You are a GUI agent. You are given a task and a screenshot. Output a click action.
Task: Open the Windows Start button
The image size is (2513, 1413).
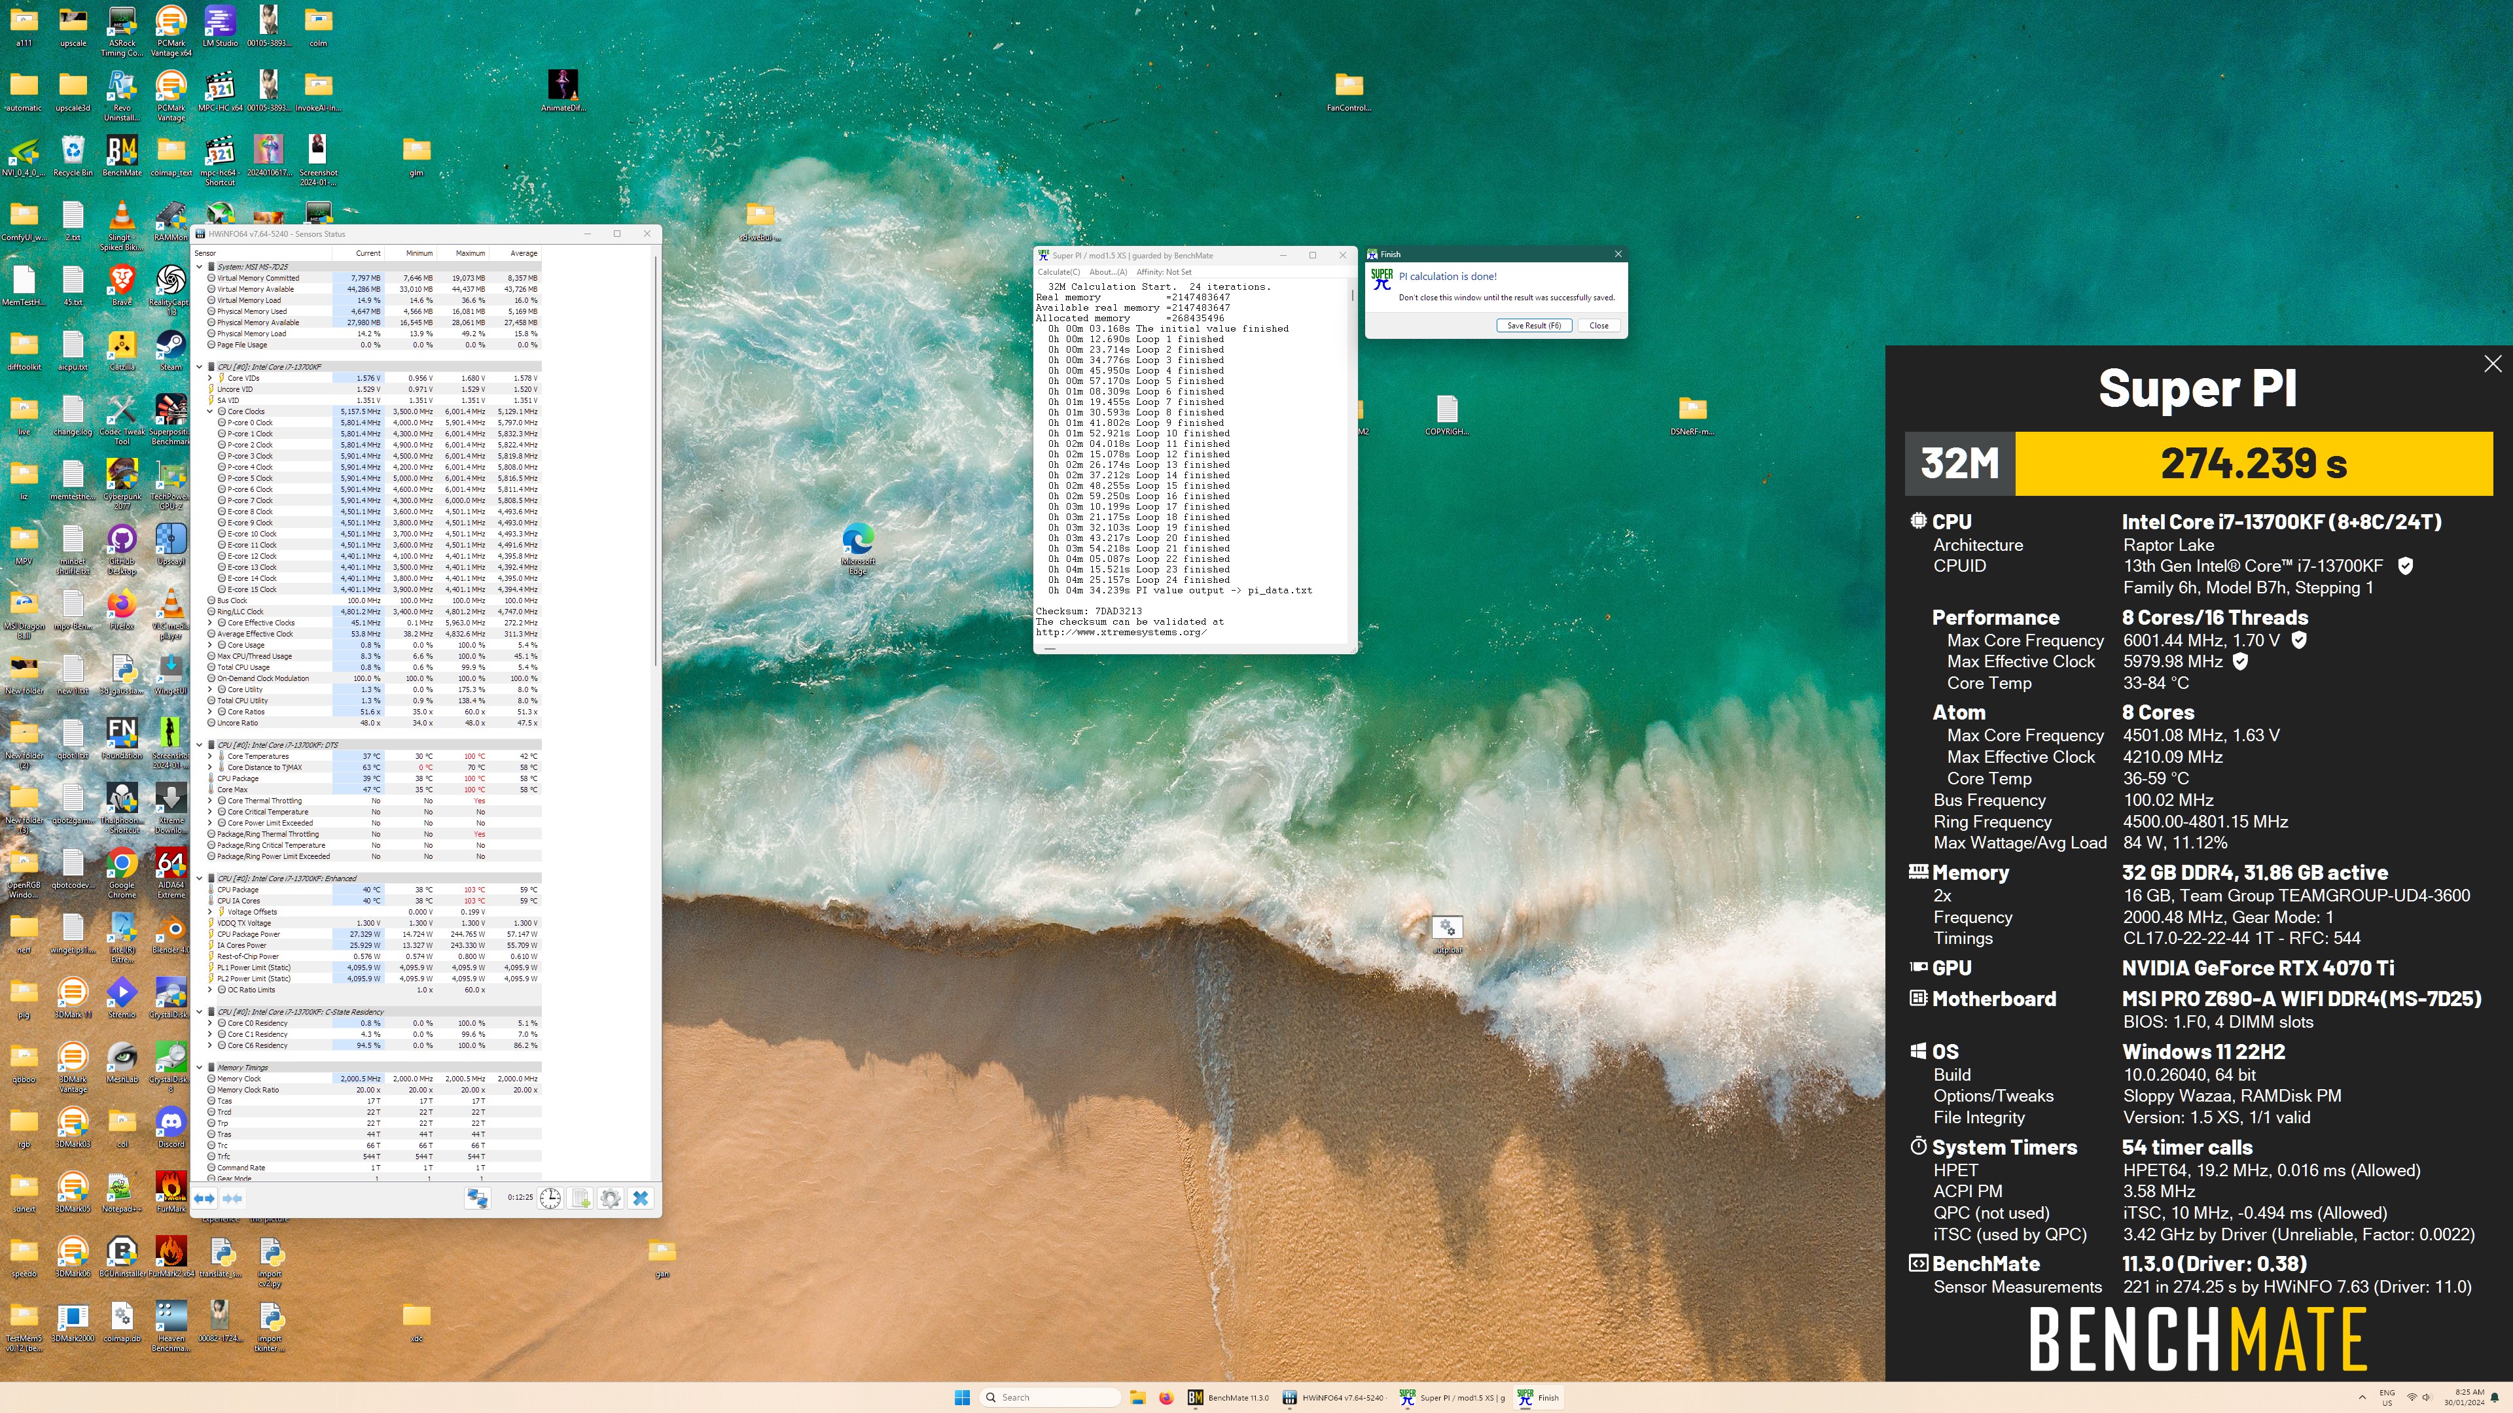962,1397
